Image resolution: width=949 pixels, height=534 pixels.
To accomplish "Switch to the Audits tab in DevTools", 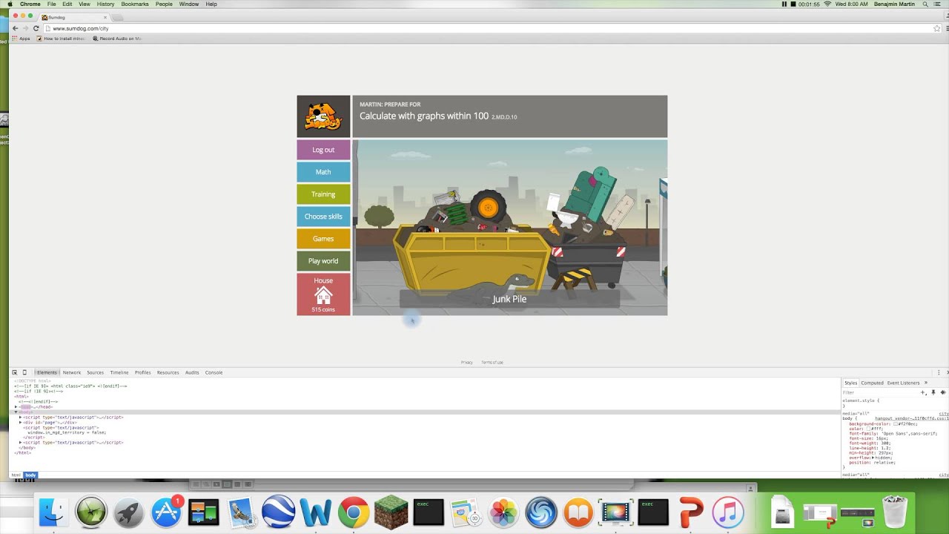I will 192,372.
